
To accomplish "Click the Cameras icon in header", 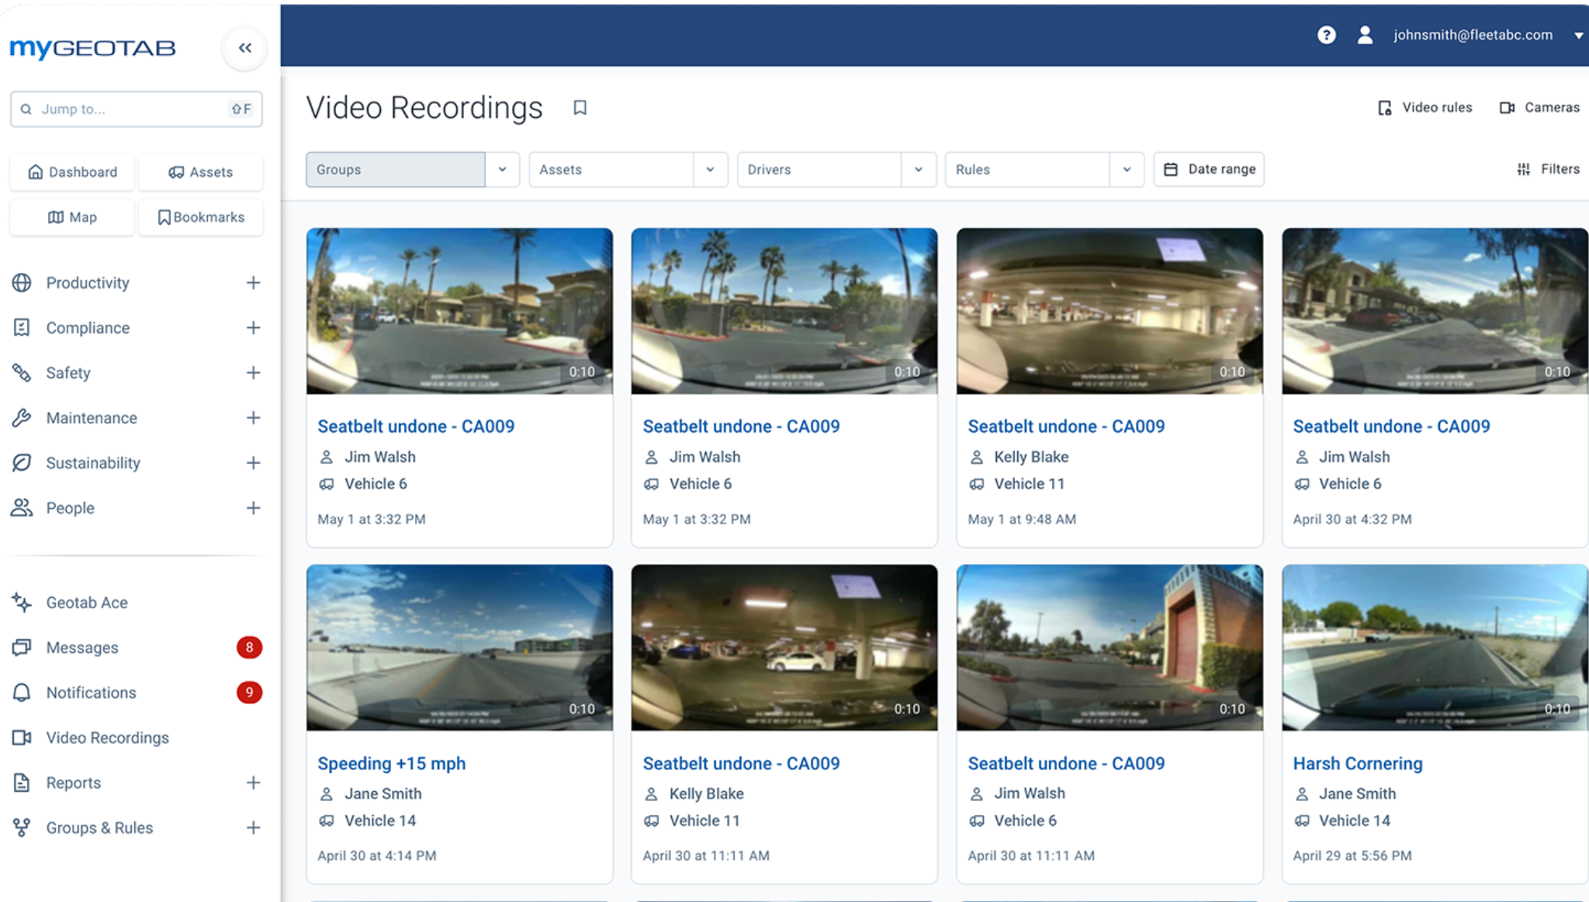I will [x=1507, y=108].
